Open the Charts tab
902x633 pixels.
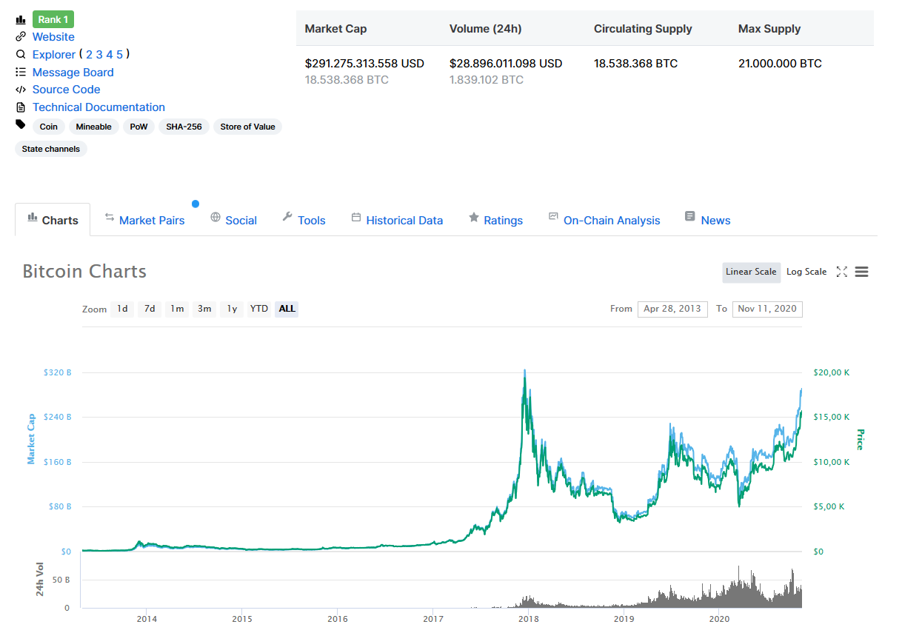tap(53, 220)
